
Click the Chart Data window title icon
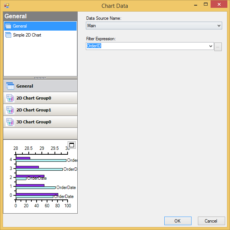(x=6, y=6)
